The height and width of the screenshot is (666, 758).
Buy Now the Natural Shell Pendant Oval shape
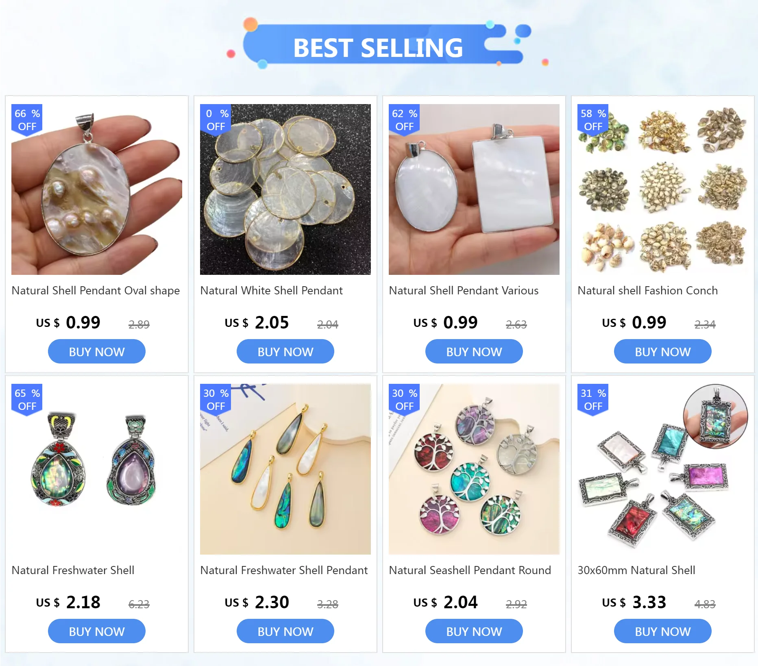(97, 351)
